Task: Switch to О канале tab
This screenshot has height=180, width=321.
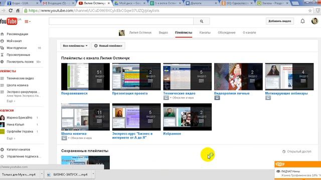Action: (249, 32)
